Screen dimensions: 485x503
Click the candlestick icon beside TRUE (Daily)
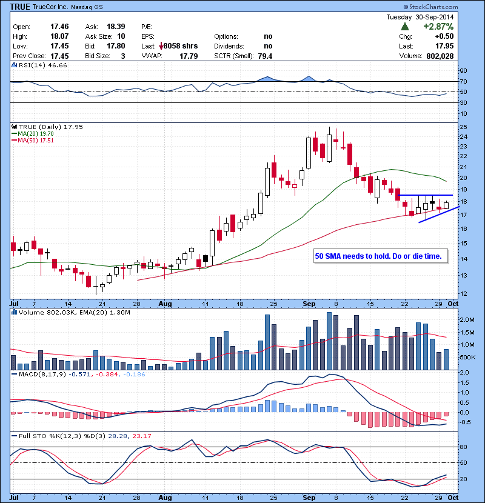pyautogui.click(x=14, y=127)
